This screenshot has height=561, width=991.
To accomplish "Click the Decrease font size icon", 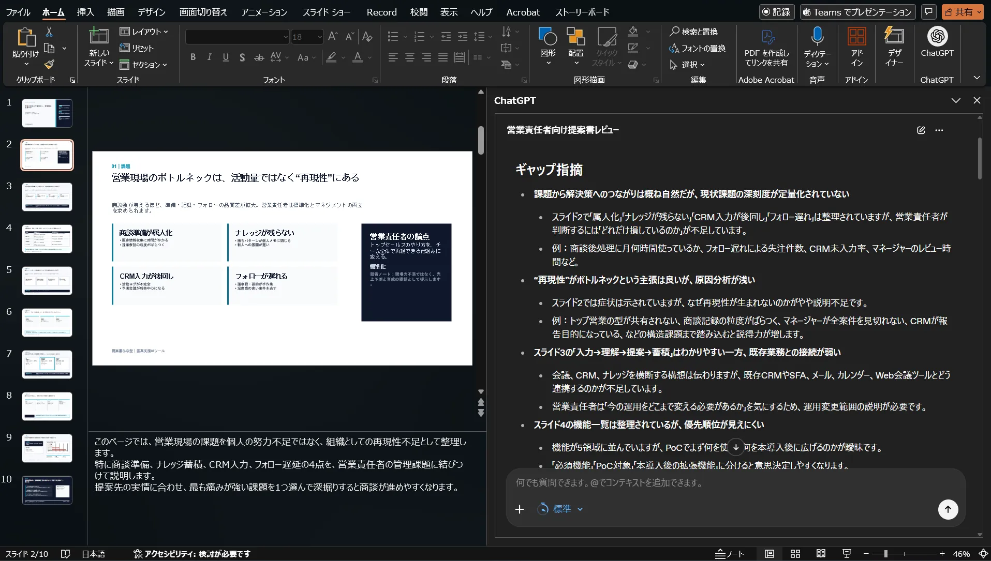I will (349, 36).
